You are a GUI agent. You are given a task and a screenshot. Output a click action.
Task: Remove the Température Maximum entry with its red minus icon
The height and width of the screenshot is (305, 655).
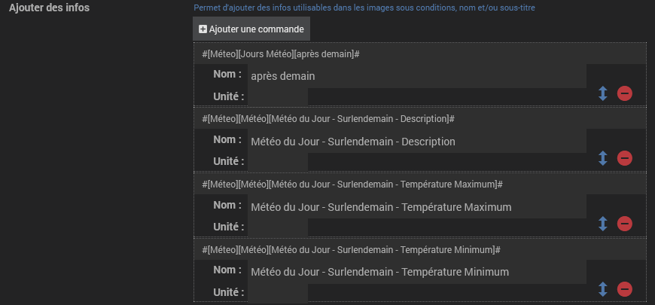624,224
